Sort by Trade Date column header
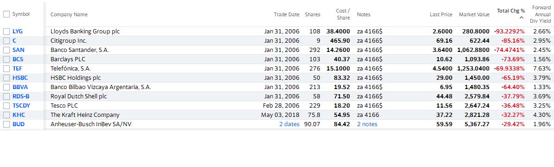The width and height of the screenshot is (554, 167). (287, 14)
